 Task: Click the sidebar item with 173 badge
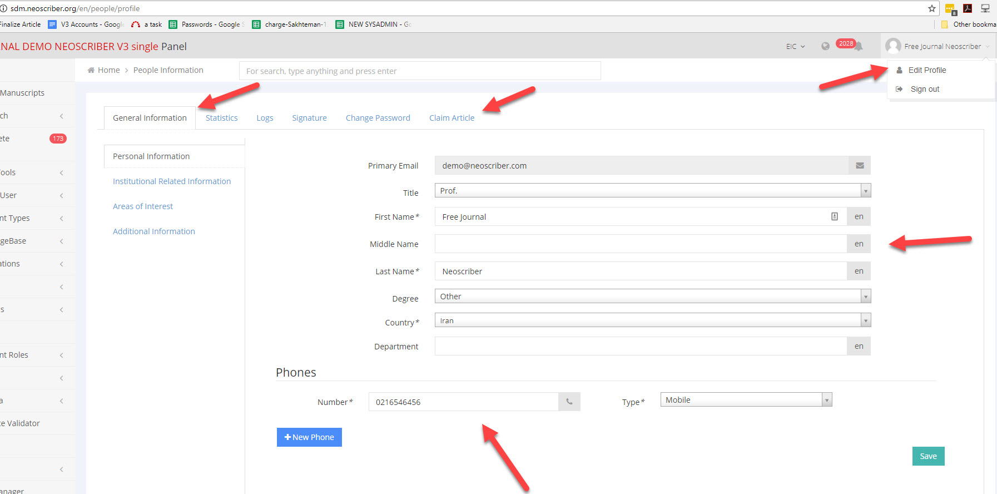(37, 139)
